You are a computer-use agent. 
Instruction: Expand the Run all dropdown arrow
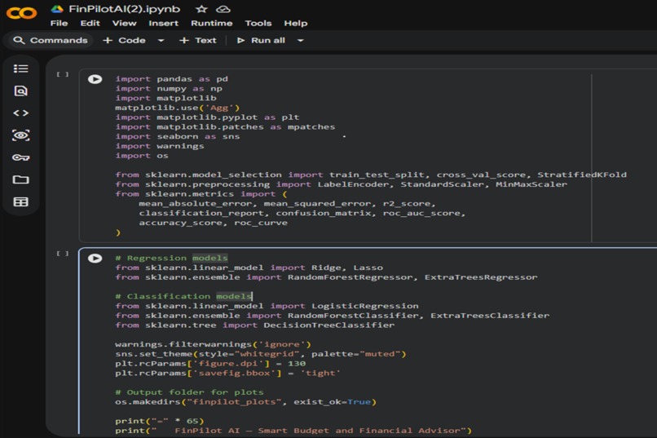301,40
